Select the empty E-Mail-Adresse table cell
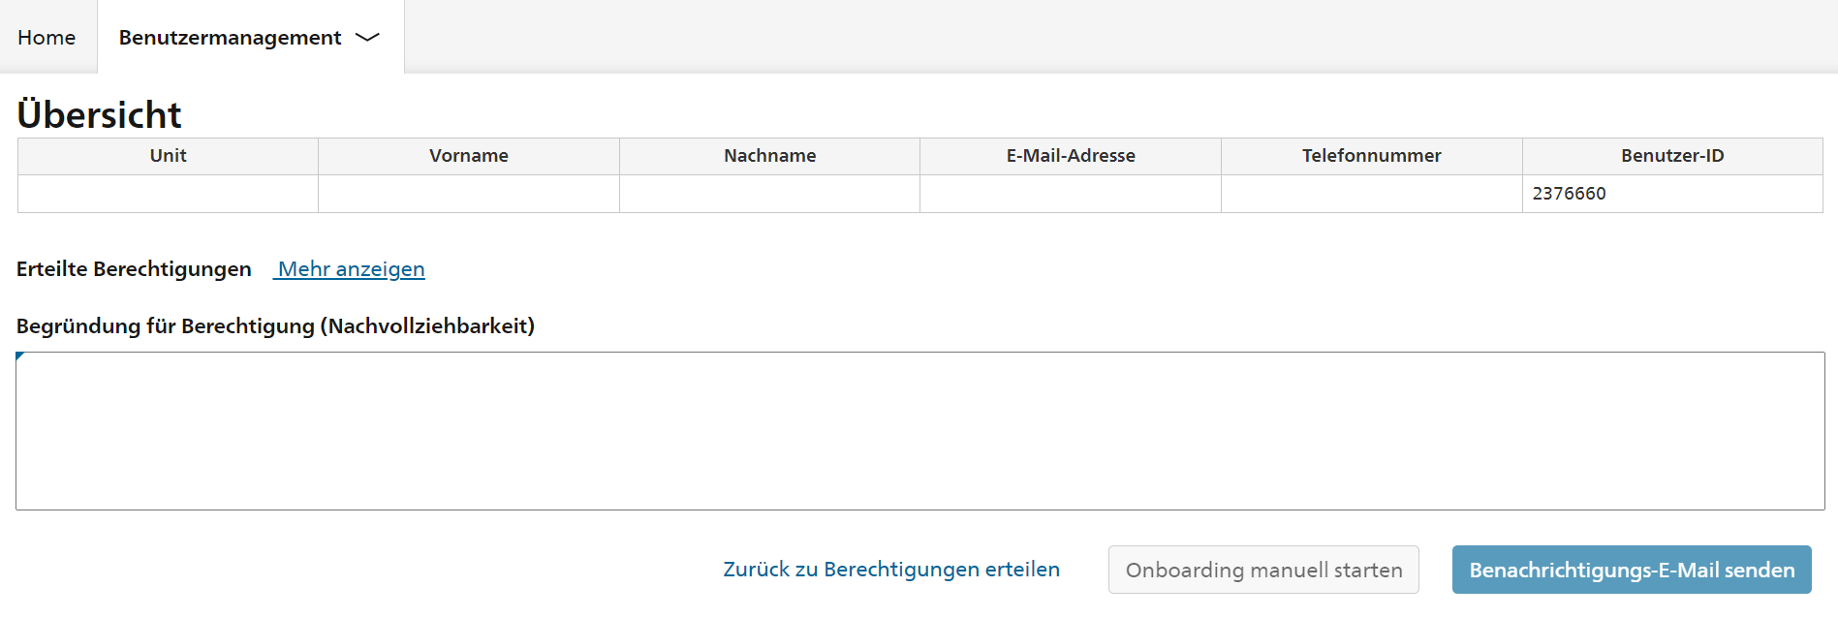The height and width of the screenshot is (618, 1838). 1071,194
